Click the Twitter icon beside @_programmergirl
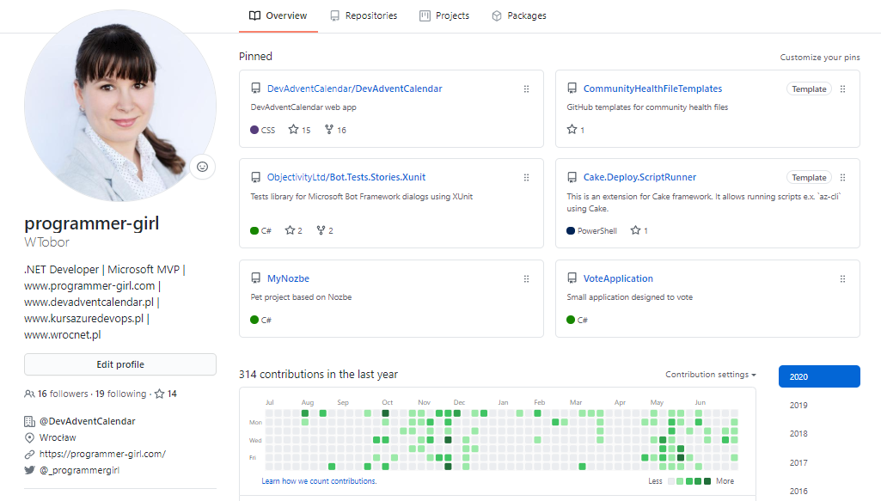Viewport: 881px width, 501px height. (28, 469)
